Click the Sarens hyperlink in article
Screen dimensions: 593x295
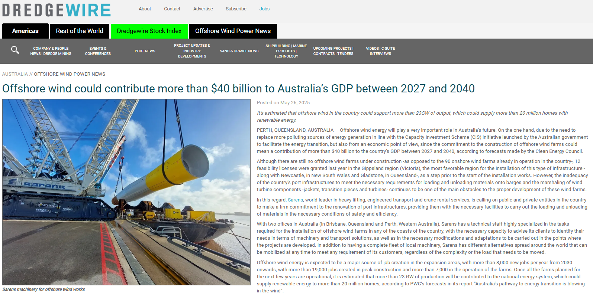click(295, 200)
